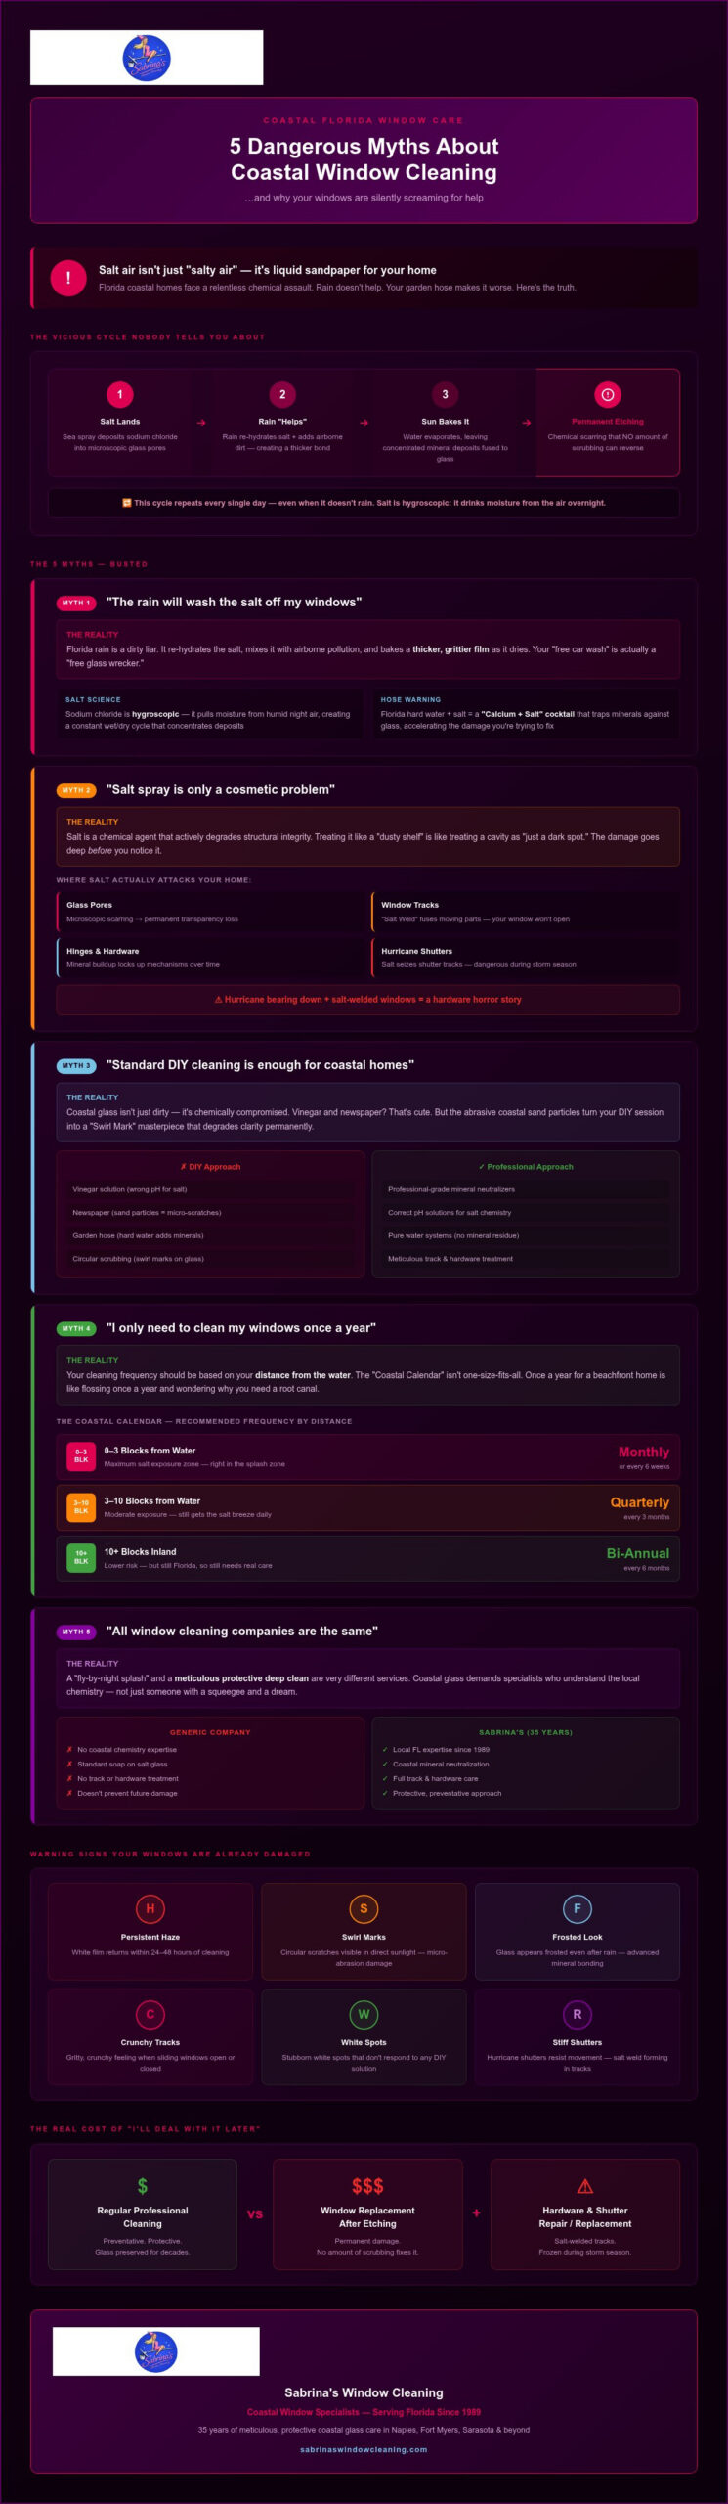Image resolution: width=728 pixels, height=2504 pixels.
Task: Select the 0–3 Blocks from Water row
Action: [x=367, y=1457]
